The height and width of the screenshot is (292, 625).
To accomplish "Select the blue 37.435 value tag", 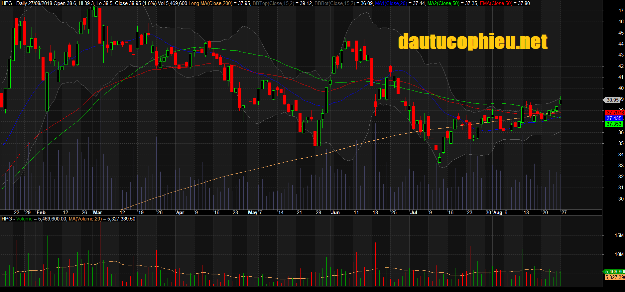I will (614, 118).
